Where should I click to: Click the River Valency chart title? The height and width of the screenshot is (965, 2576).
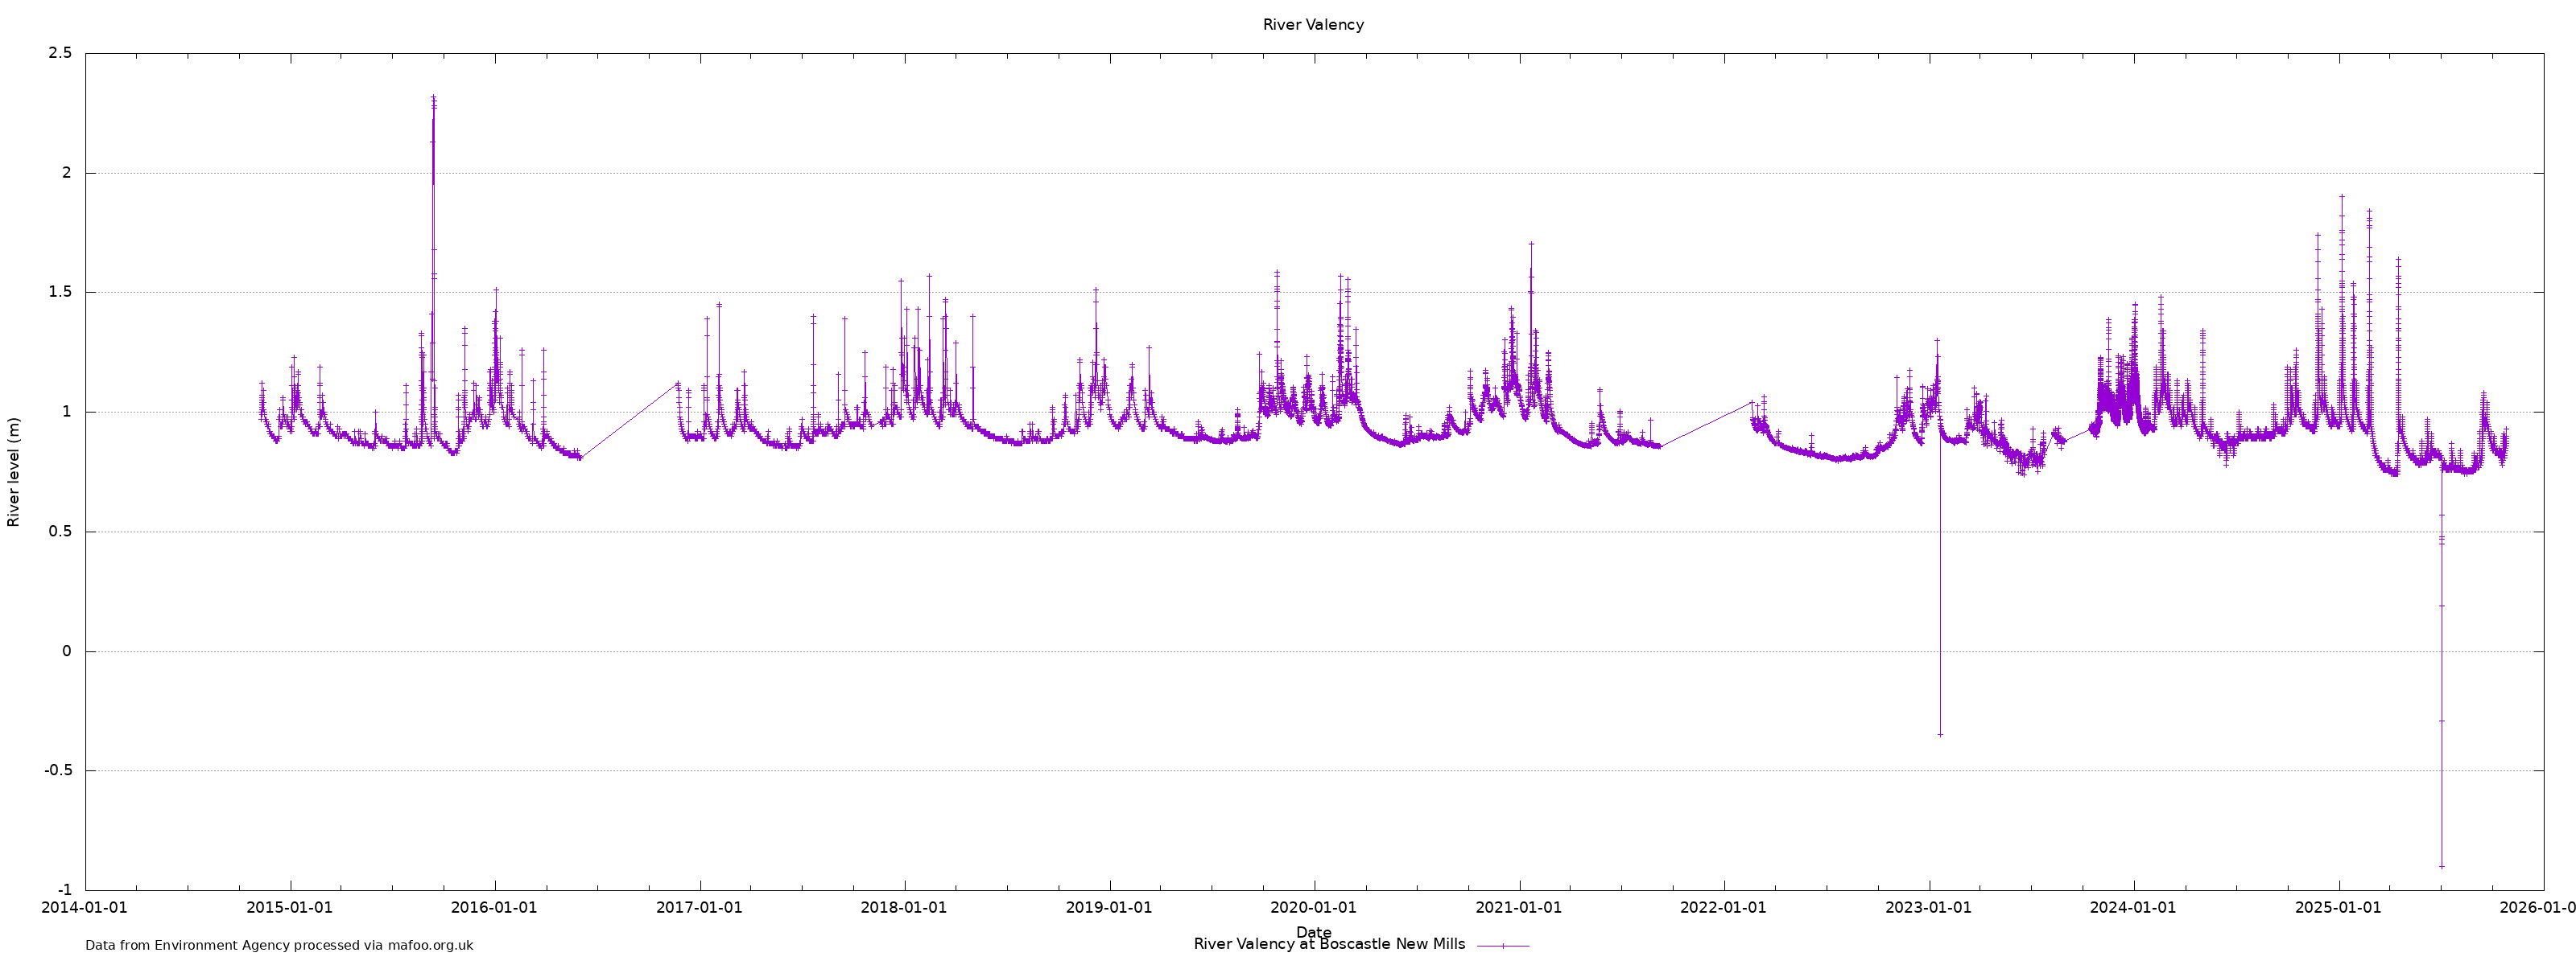coord(1312,25)
